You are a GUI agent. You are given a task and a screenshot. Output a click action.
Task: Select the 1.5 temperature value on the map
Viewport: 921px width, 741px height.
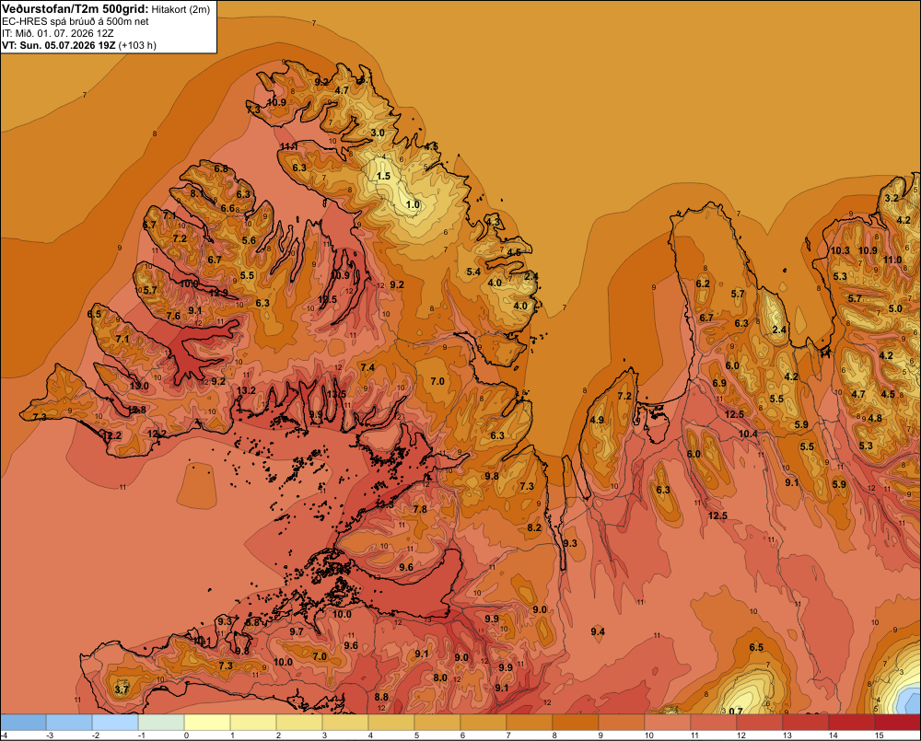(383, 176)
